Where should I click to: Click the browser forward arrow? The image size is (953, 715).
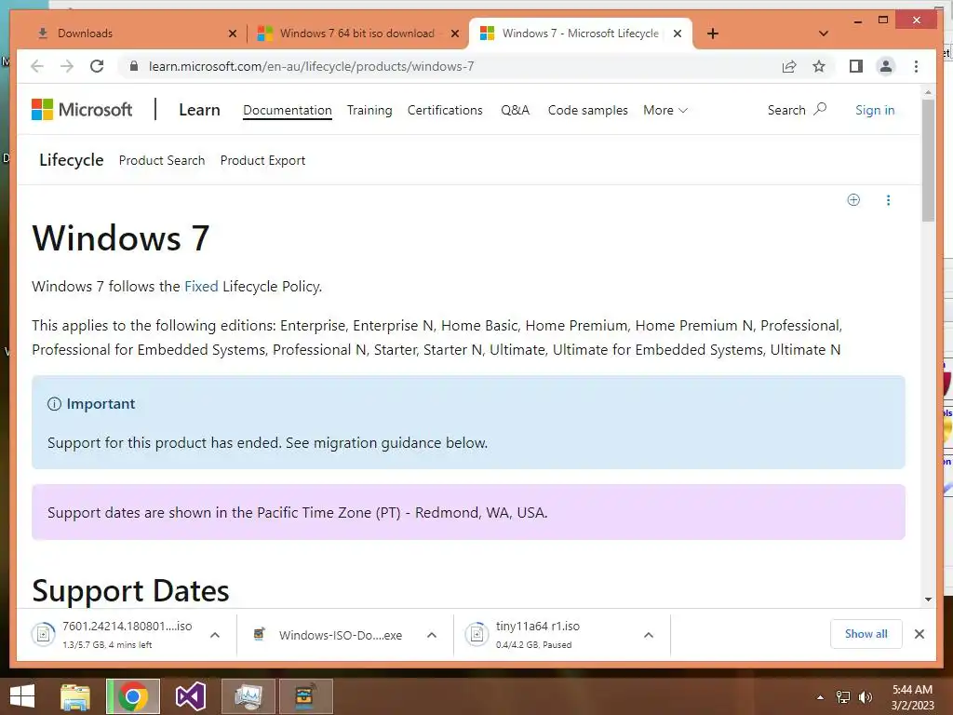click(67, 66)
